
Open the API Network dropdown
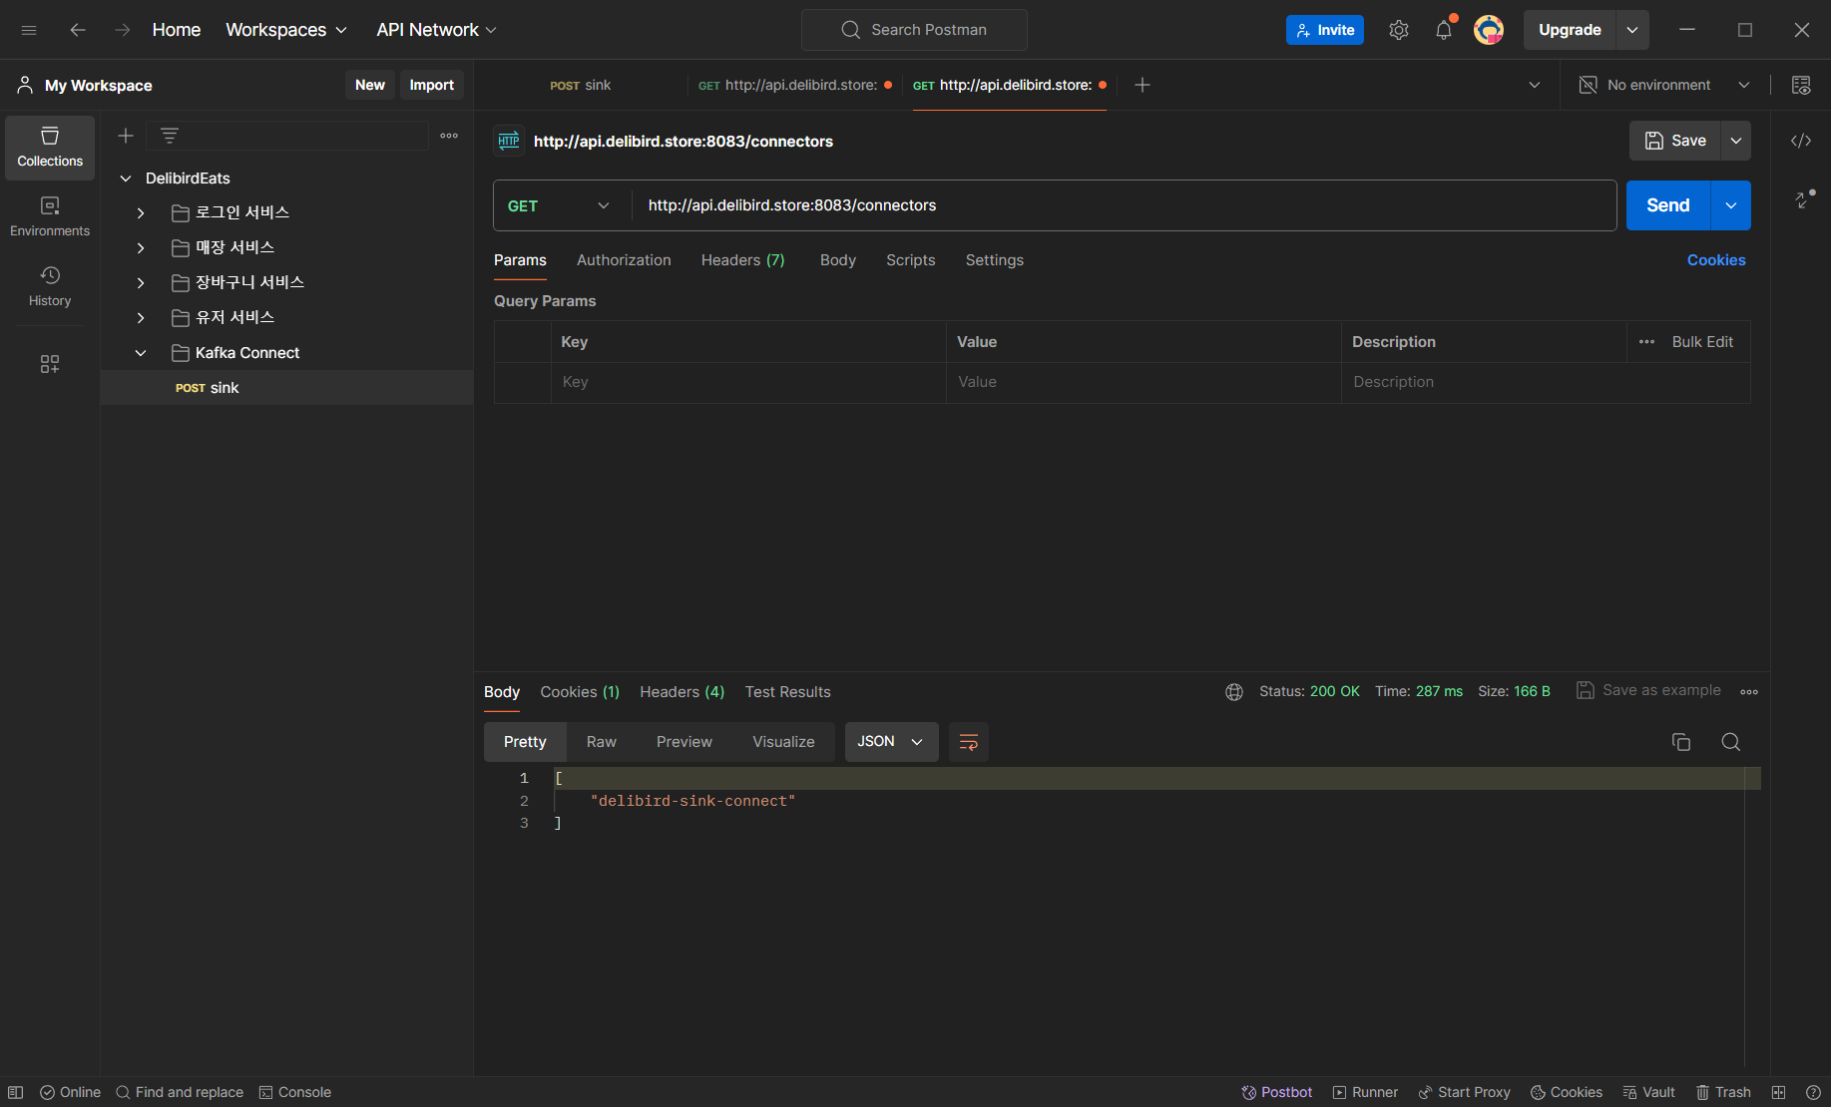(x=436, y=30)
